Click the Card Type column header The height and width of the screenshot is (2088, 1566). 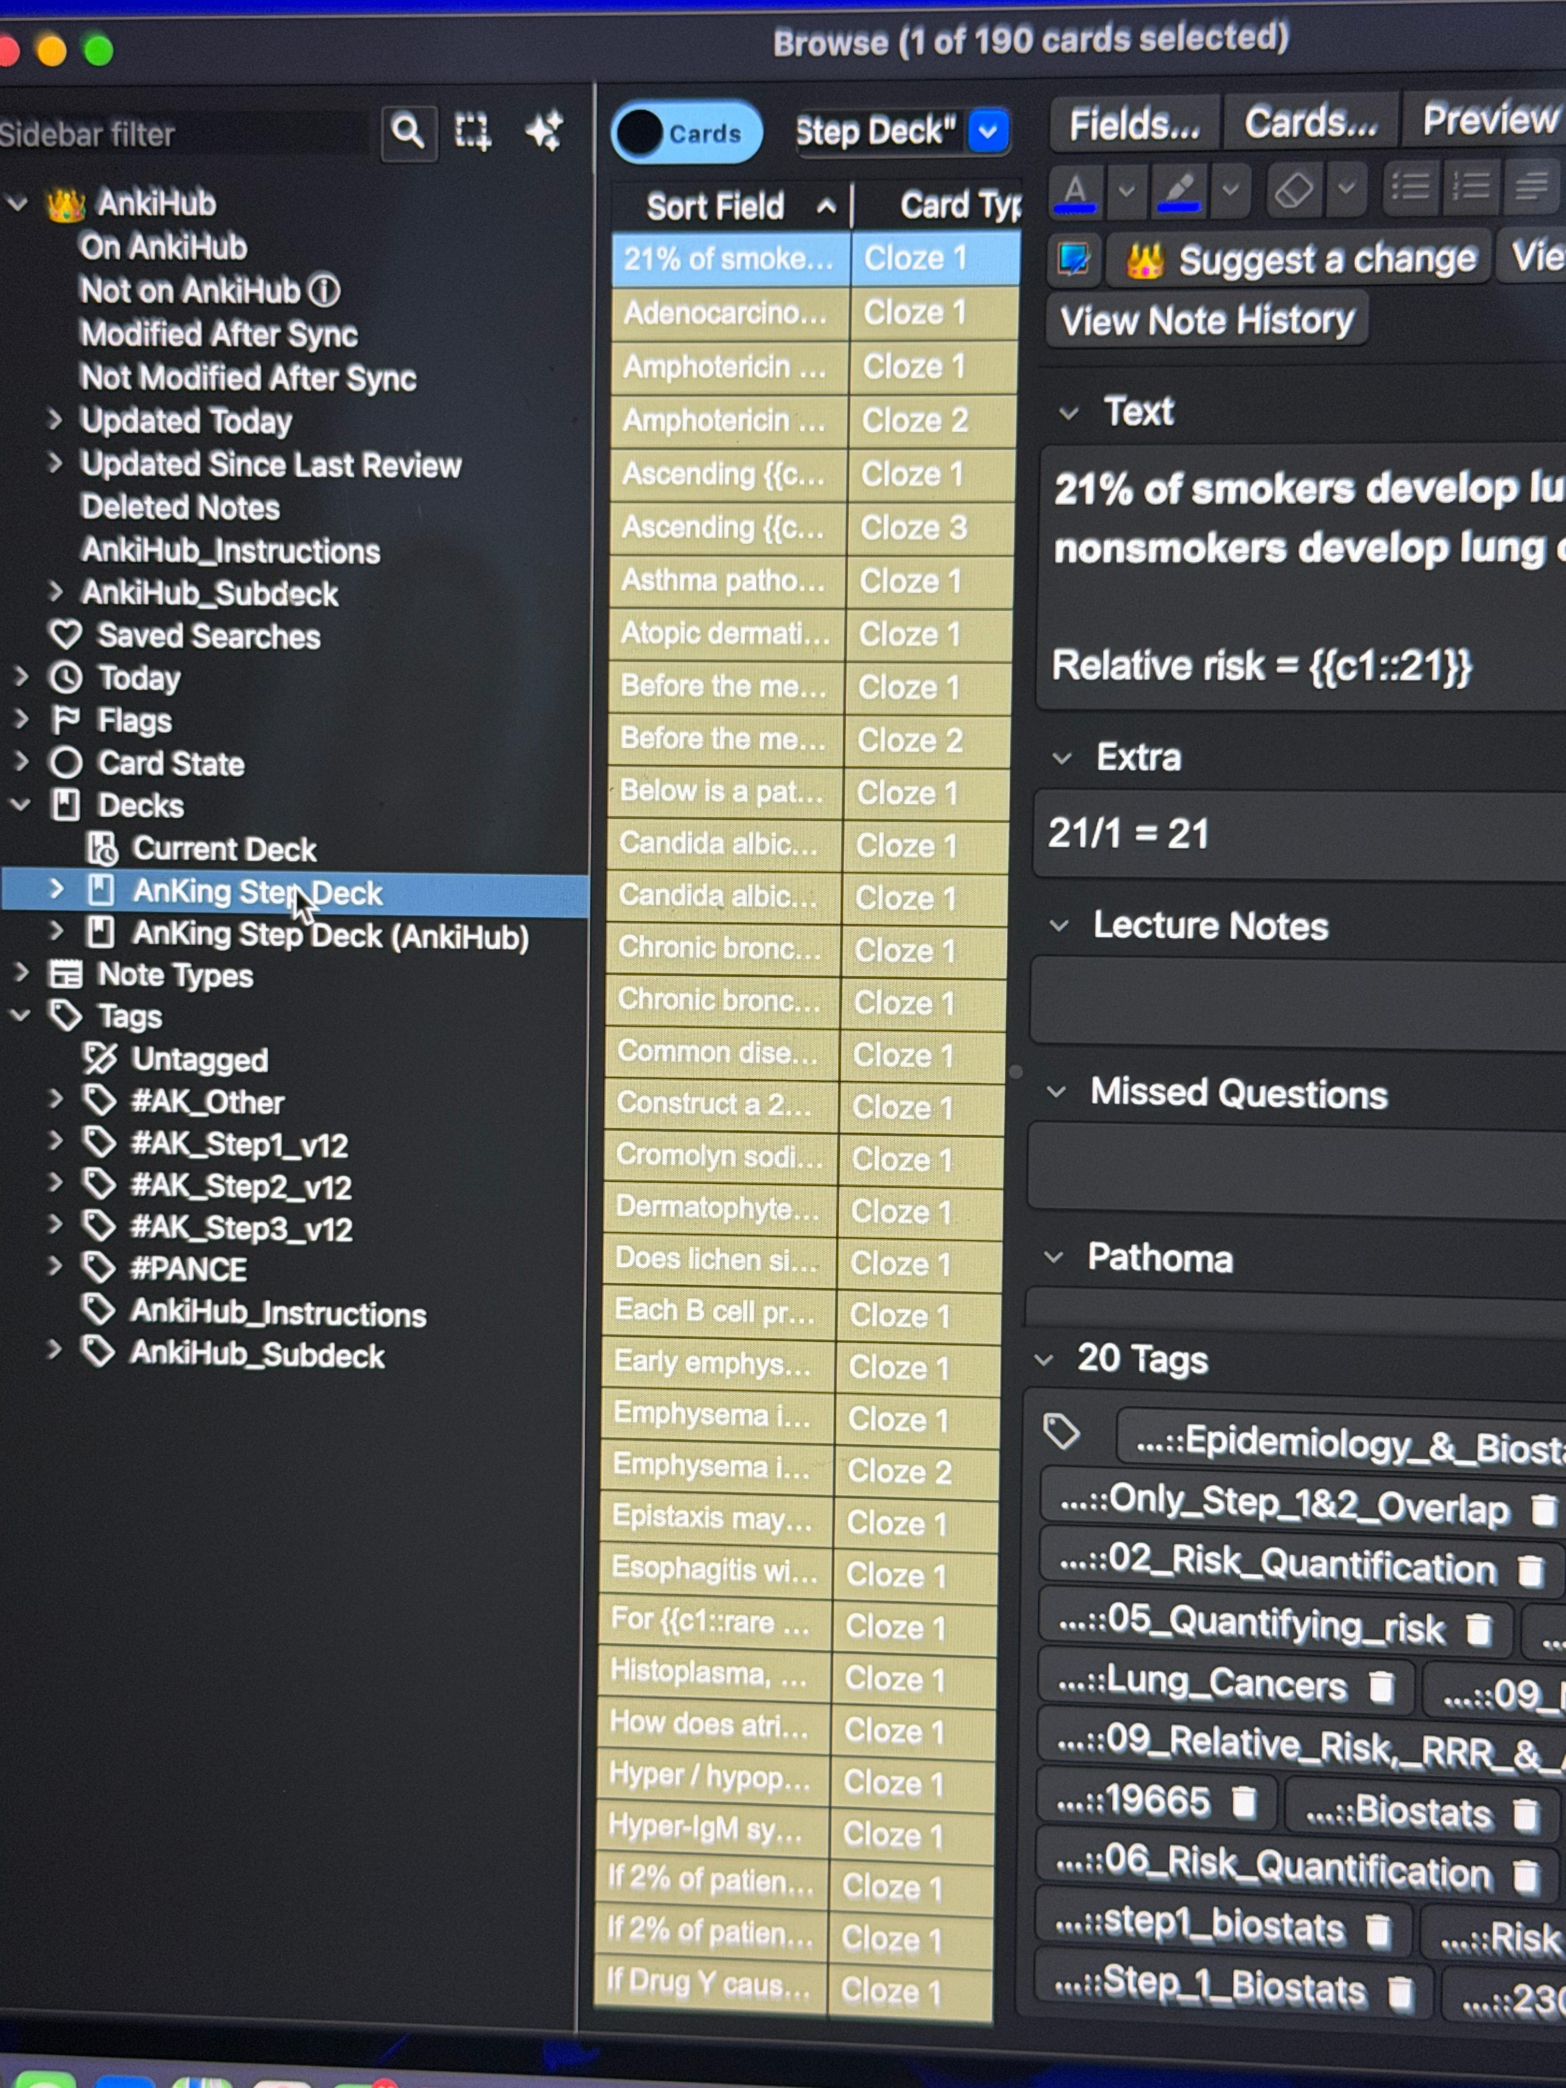click(938, 205)
